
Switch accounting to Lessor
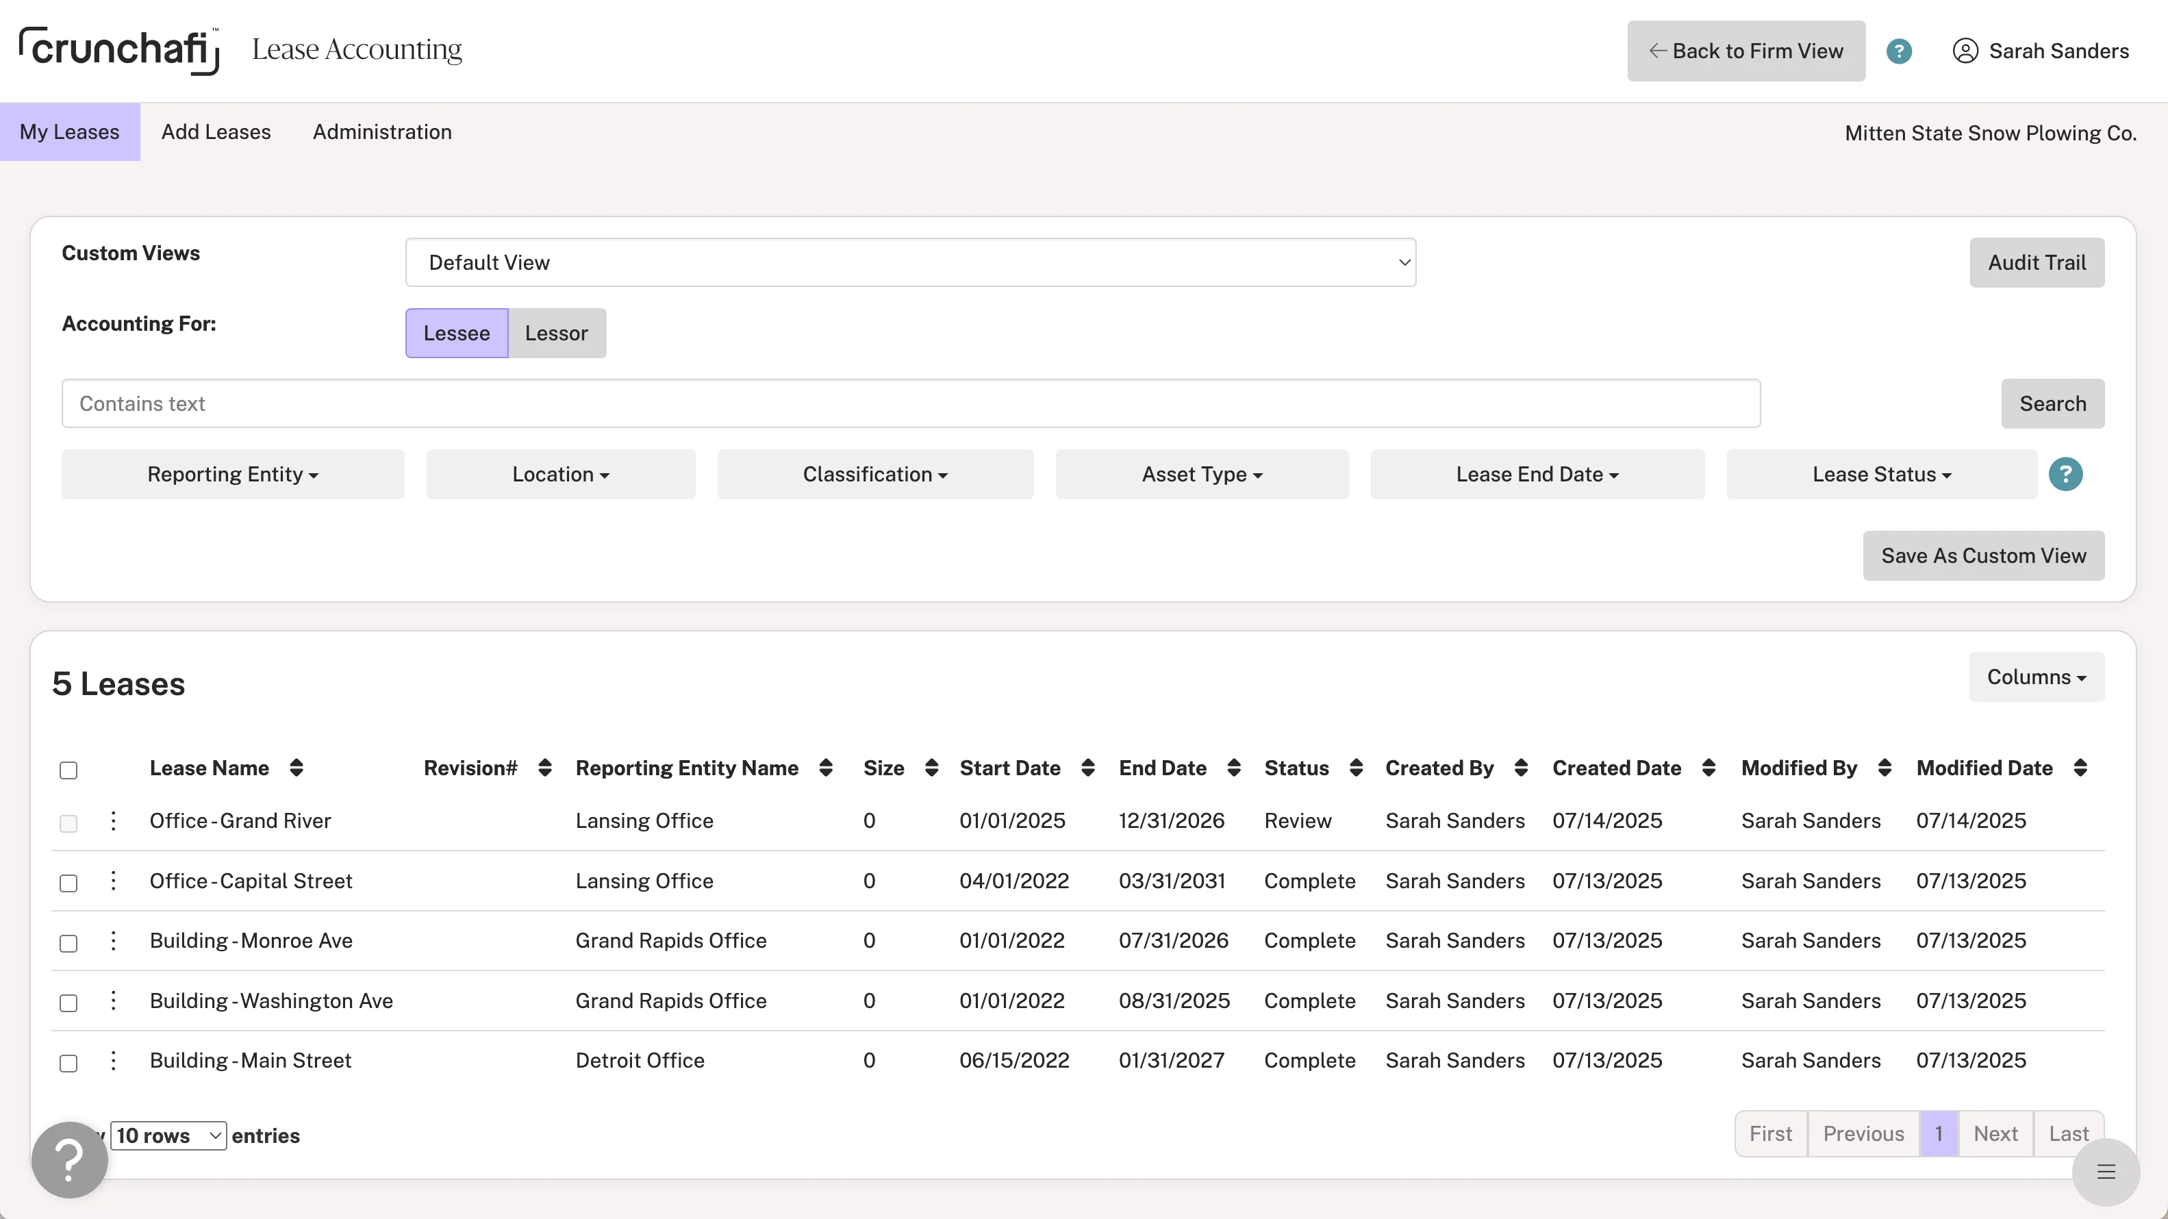tap(555, 334)
